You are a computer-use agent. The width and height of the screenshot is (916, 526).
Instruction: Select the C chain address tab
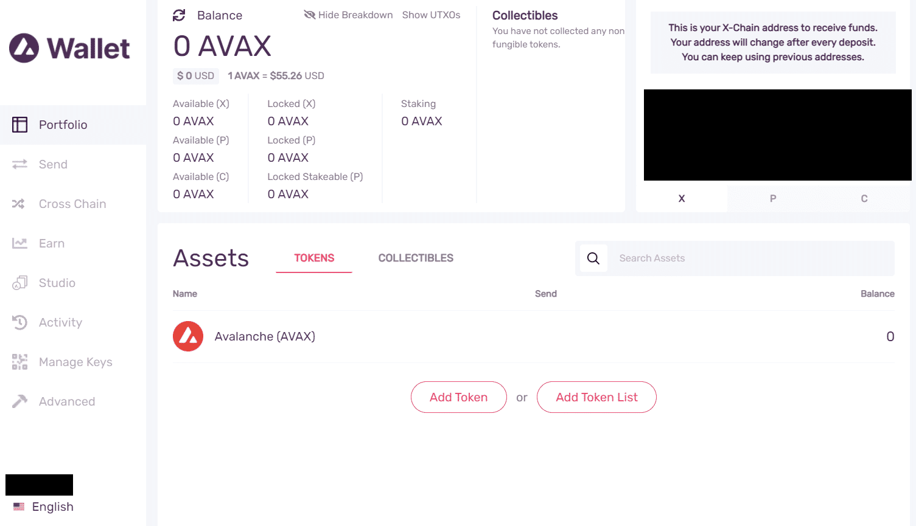click(864, 198)
